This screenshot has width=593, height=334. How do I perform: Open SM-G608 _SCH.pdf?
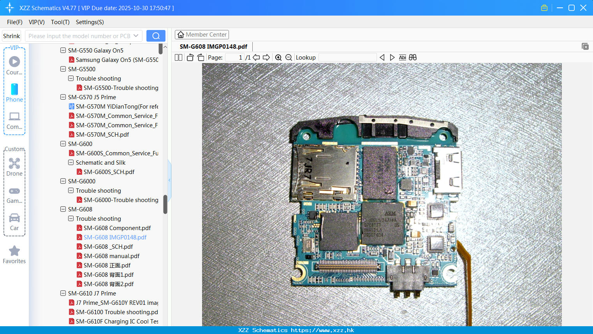(x=108, y=247)
